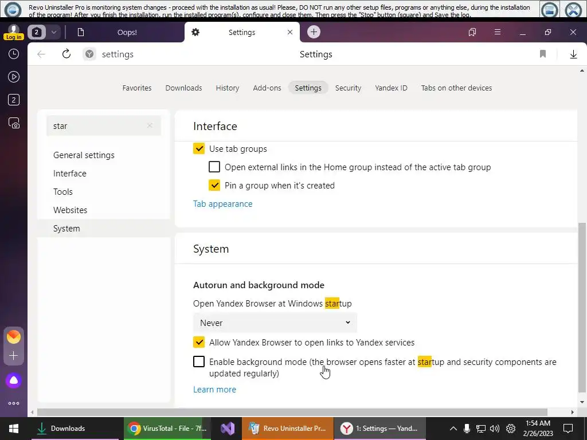This screenshot has width=587, height=440.
Task: Open Windows Start menu
Action: 14,429
